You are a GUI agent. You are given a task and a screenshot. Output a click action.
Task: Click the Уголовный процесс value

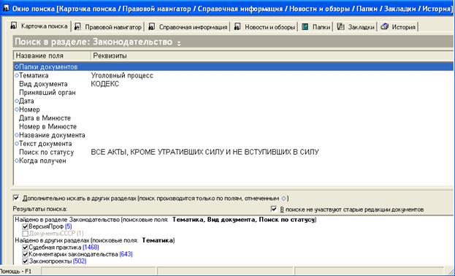pos(122,75)
